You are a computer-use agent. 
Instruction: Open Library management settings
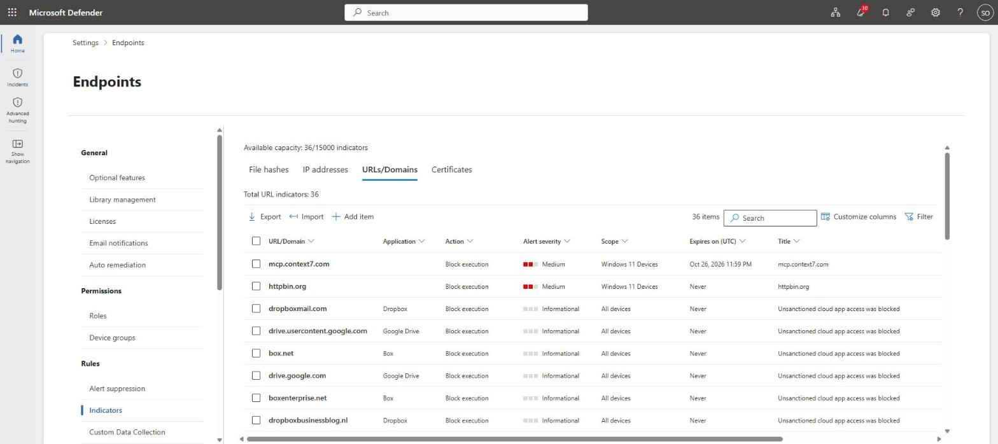122,199
